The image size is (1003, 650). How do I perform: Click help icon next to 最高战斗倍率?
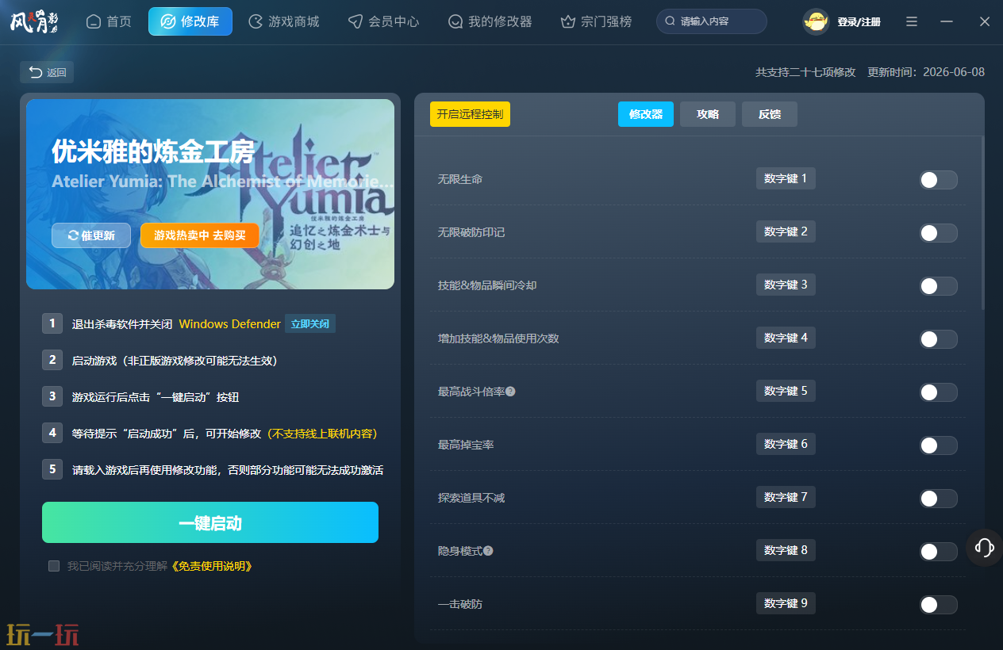coord(510,392)
